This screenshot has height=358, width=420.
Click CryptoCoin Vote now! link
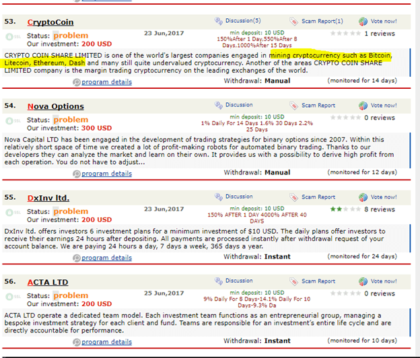pyautogui.click(x=384, y=21)
